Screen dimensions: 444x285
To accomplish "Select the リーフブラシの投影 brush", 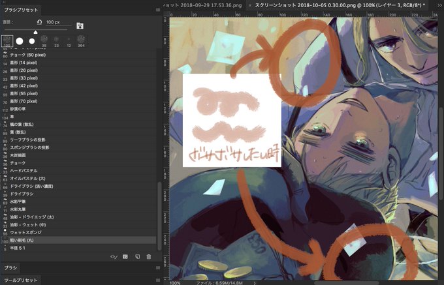I will (x=79, y=140).
